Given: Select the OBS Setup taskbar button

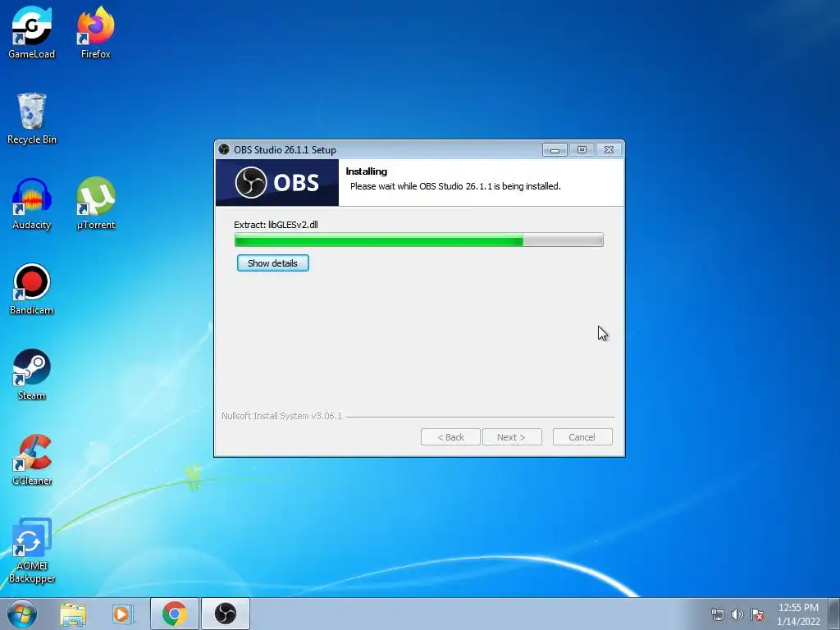Looking at the screenshot, I should pos(225,614).
